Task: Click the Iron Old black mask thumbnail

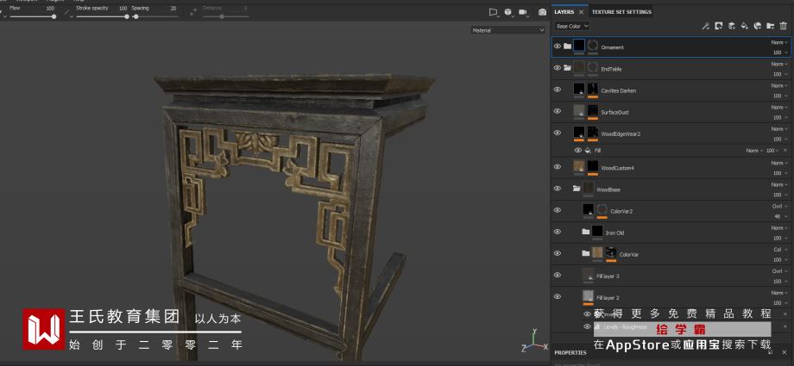Action: (597, 232)
